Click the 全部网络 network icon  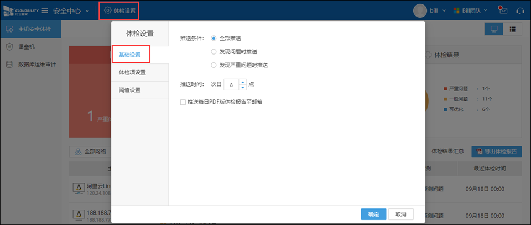pyautogui.click(x=78, y=152)
